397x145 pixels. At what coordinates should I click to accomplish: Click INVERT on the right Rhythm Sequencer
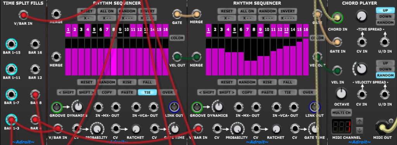pos(287,11)
